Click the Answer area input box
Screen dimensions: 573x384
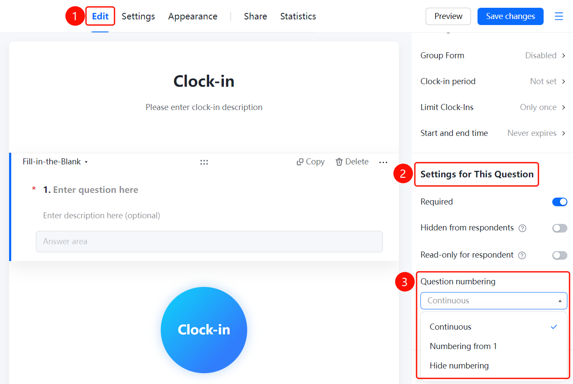pyautogui.click(x=209, y=242)
